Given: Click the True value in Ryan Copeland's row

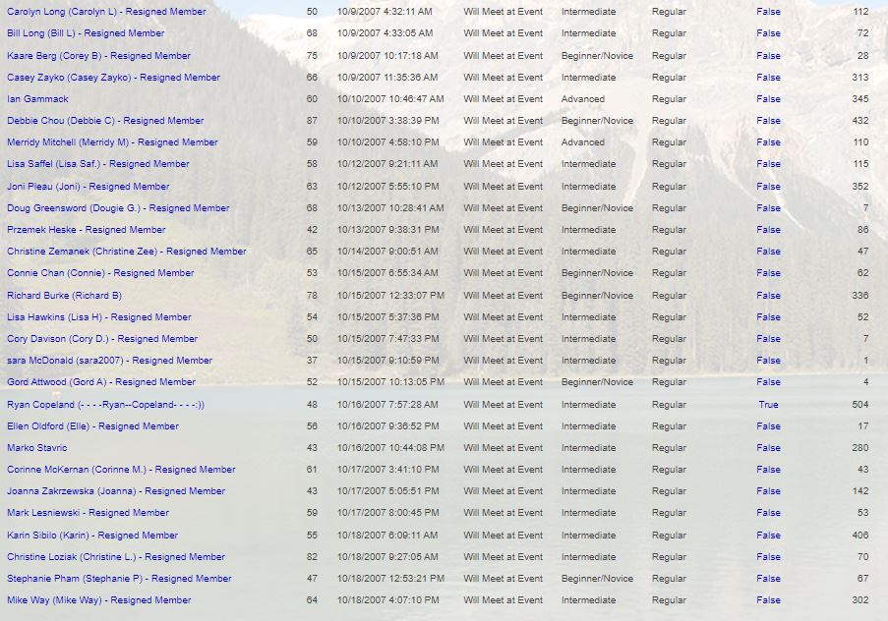Looking at the screenshot, I should pyautogui.click(x=768, y=404).
